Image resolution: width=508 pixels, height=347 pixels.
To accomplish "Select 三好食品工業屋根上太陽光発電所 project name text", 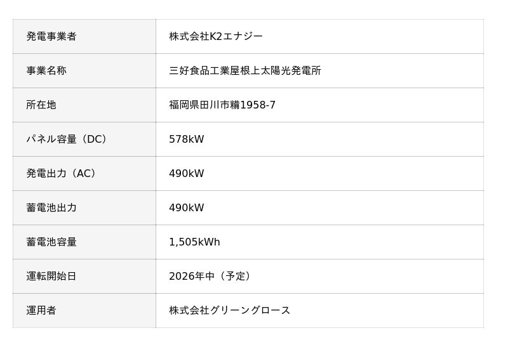I will 245,70.
